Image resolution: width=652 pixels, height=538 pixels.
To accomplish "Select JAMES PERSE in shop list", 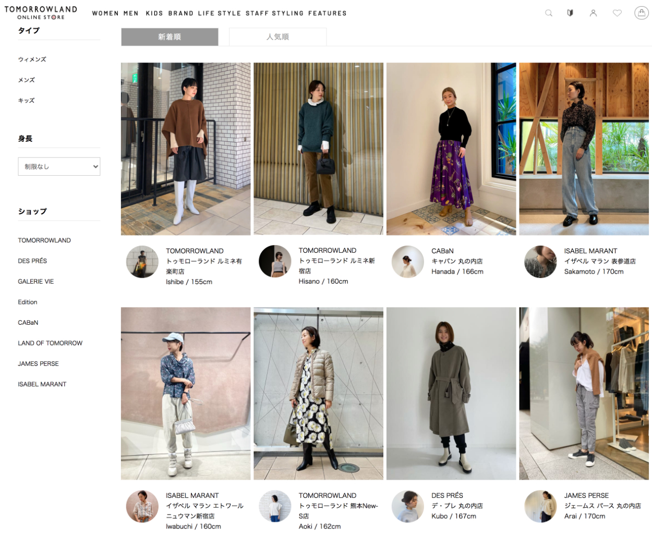I will click(x=38, y=364).
